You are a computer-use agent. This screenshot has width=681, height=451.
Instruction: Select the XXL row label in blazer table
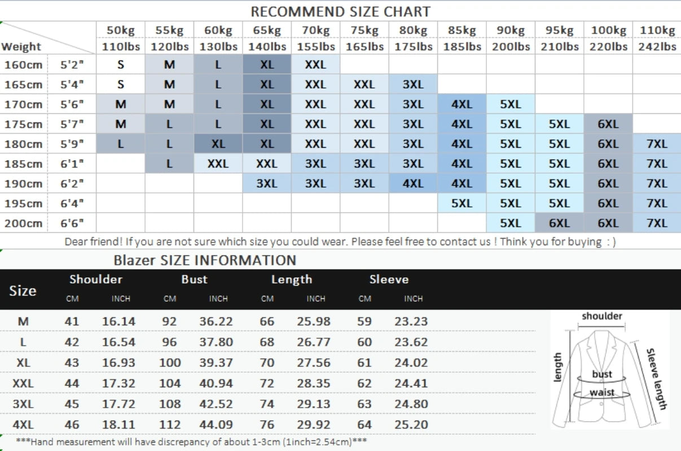tap(23, 383)
